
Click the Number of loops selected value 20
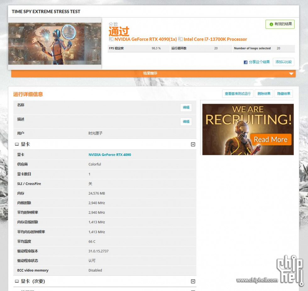(278, 48)
